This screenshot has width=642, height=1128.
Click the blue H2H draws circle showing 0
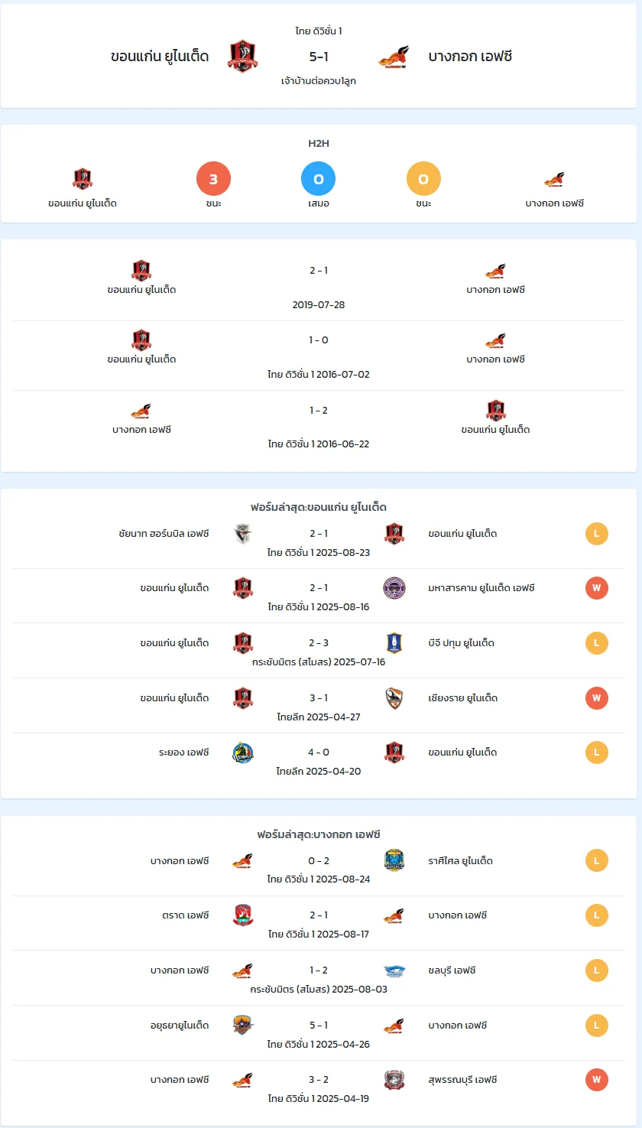click(x=319, y=180)
